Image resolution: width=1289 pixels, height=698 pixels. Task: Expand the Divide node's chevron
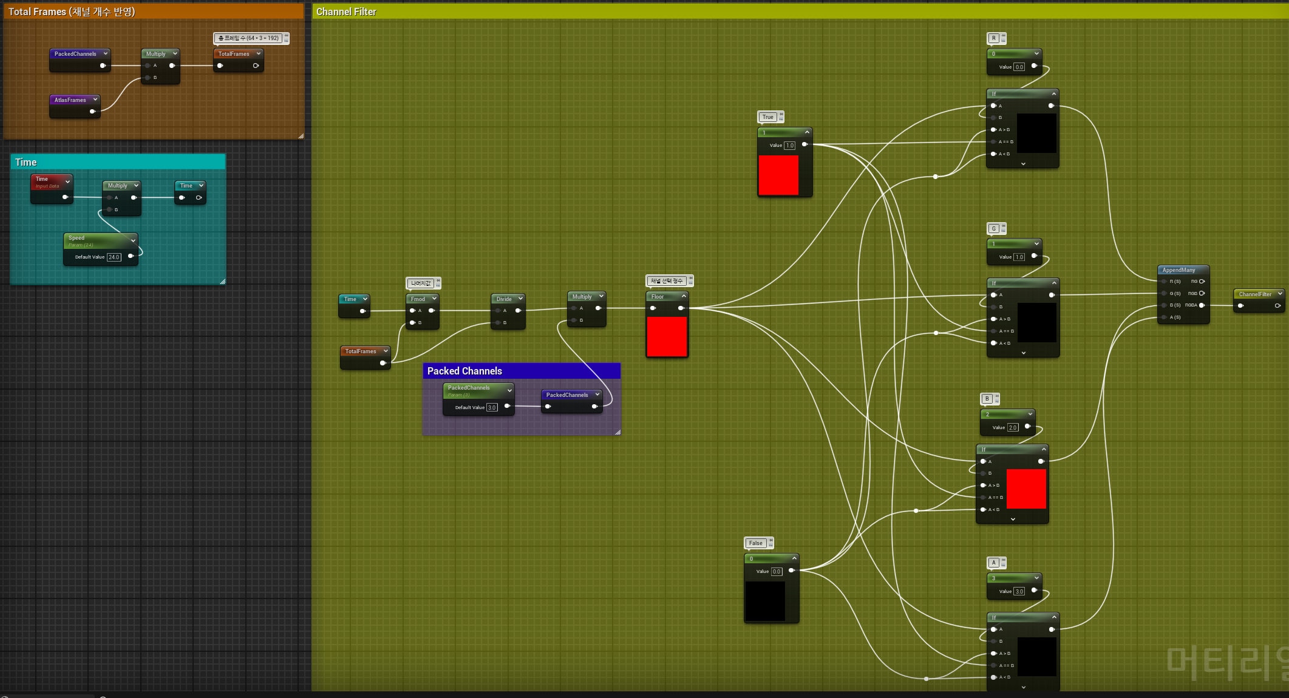point(520,299)
